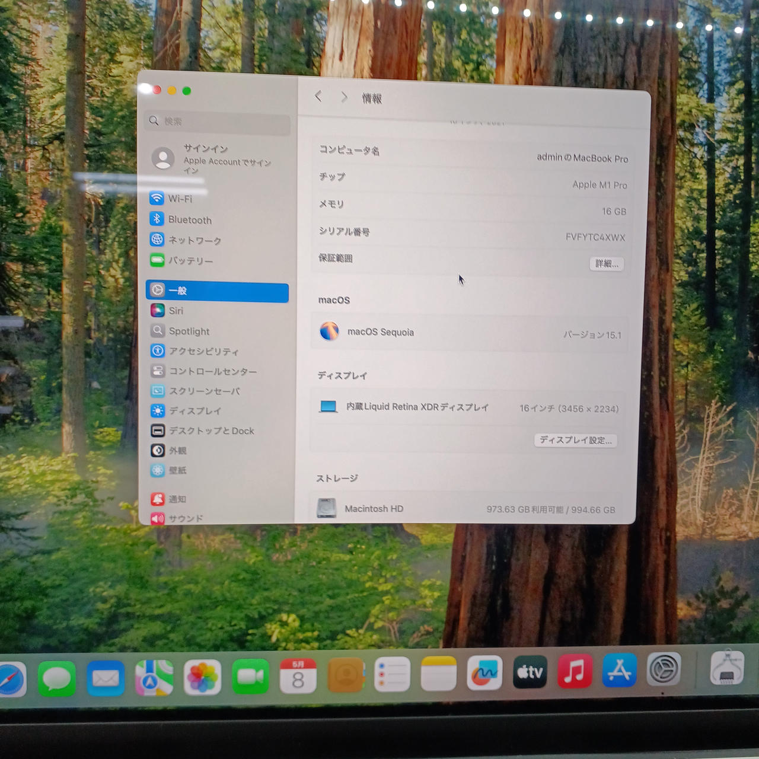Select Siri in settings sidebar
The width and height of the screenshot is (759, 759).
(176, 311)
